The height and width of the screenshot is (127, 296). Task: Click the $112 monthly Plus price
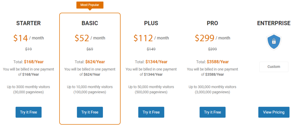(143, 38)
